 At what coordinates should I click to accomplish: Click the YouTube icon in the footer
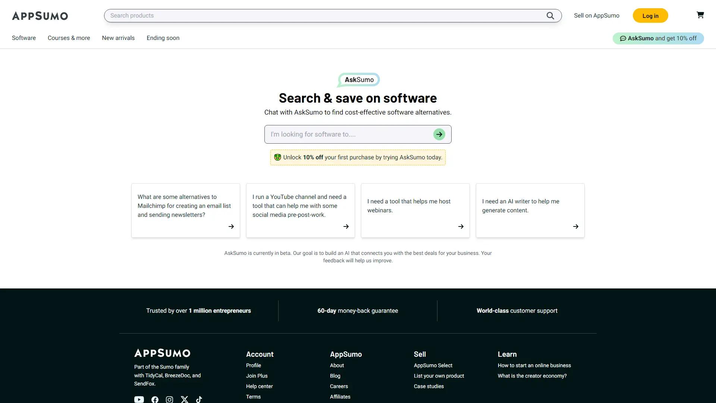pyautogui.click(x=139, y=399)
